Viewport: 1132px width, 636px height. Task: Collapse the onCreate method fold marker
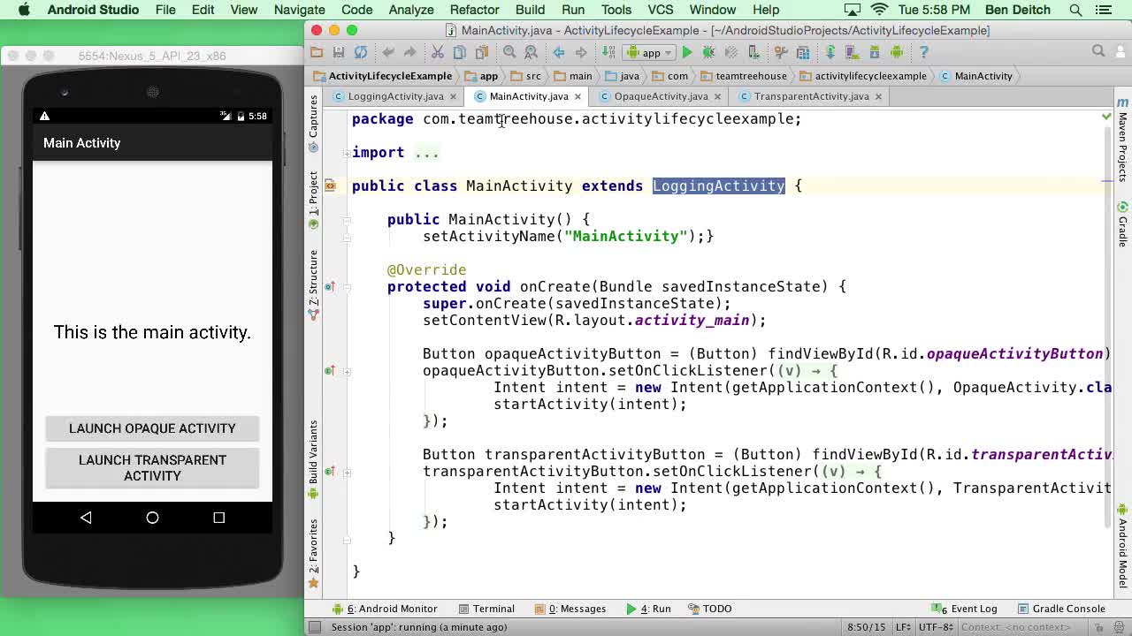pyautogui.click(x=347, y=287)
